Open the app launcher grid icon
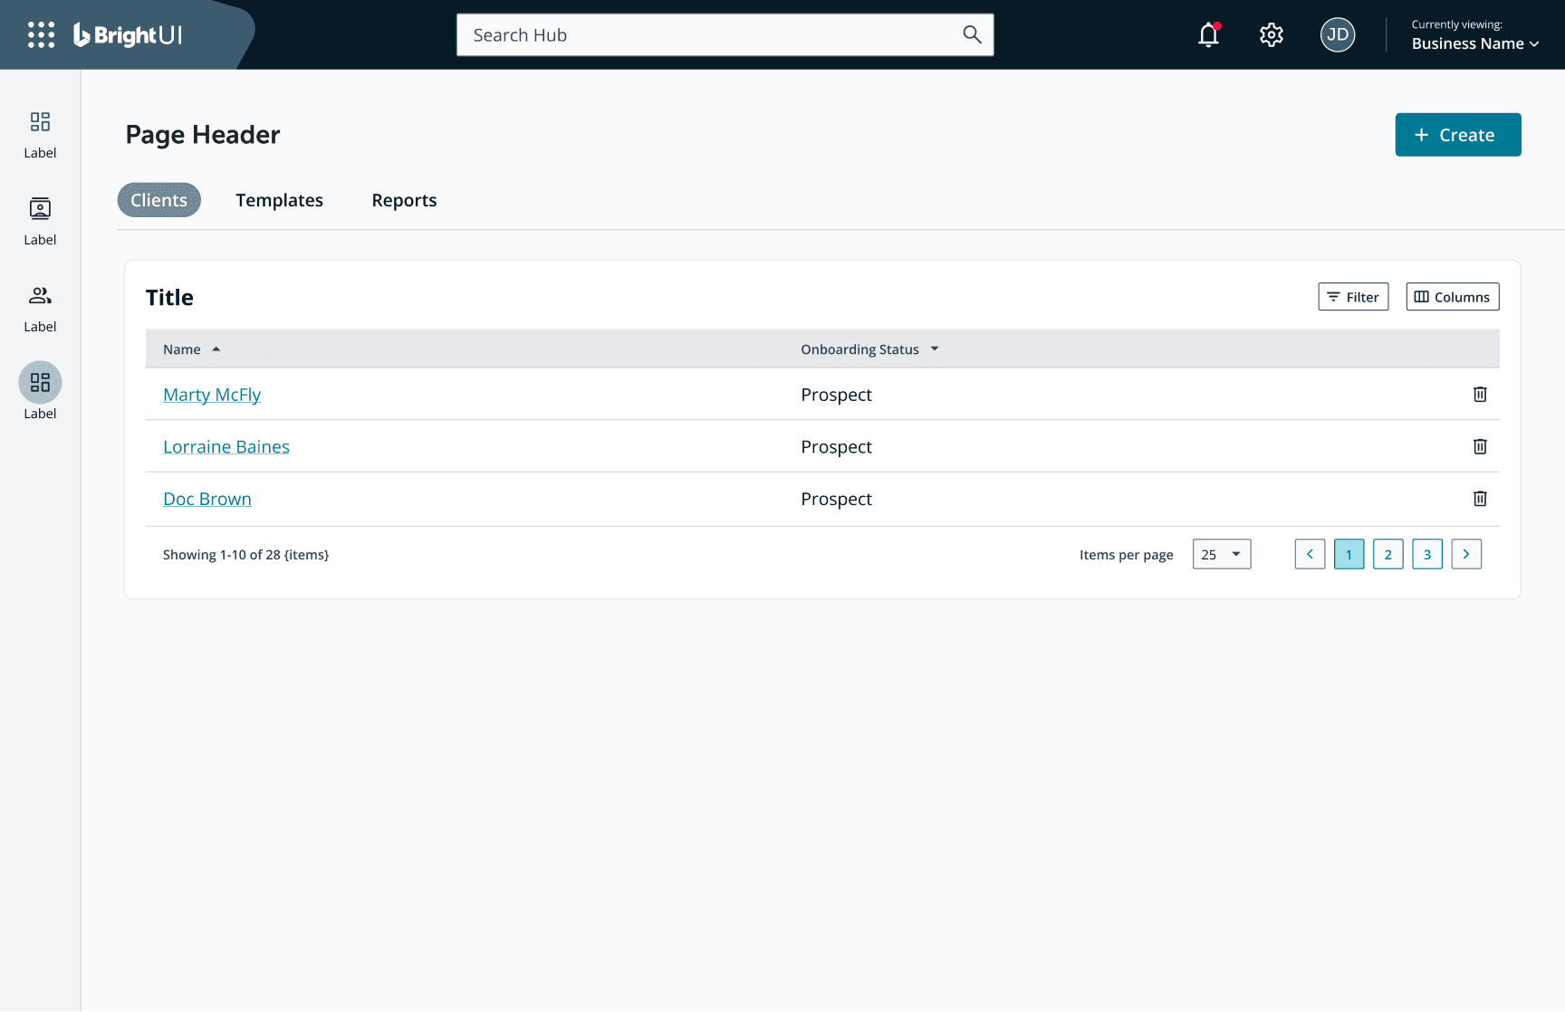Image resolution: width=1565 pixels, height=1012 pixels. [41, 34]
